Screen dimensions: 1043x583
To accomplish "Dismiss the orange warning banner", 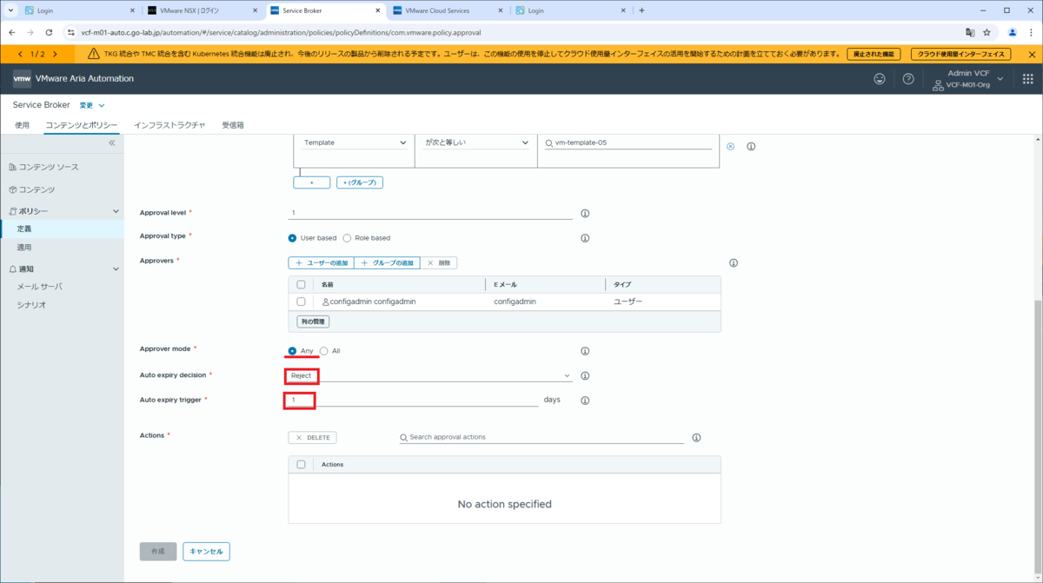I will [1032, 54].
